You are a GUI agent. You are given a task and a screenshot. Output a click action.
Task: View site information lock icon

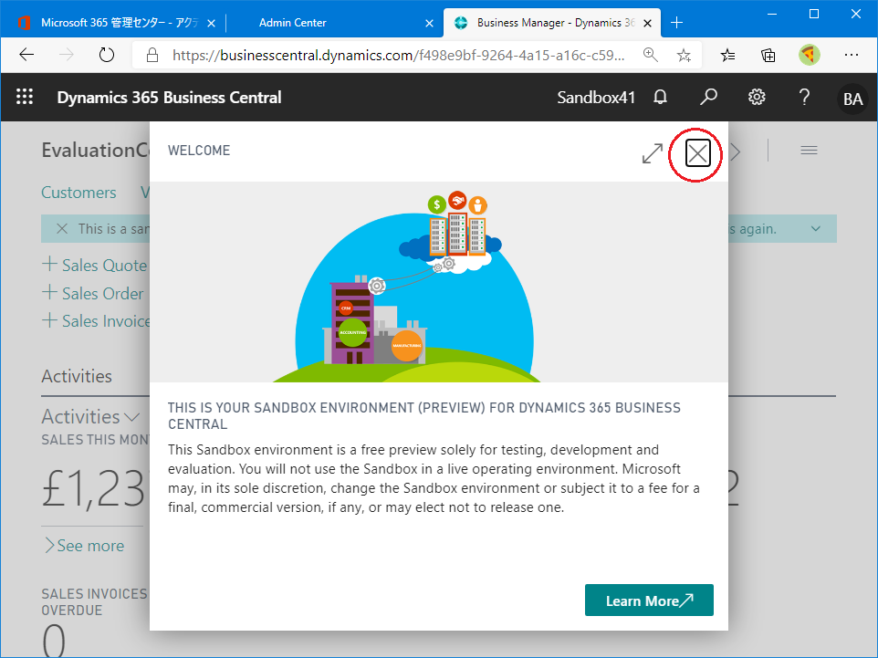point(152,55)
